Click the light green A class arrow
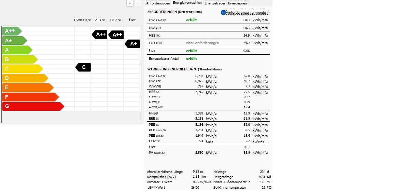This screenshot has width=393, height=191. tap(16, 50)
